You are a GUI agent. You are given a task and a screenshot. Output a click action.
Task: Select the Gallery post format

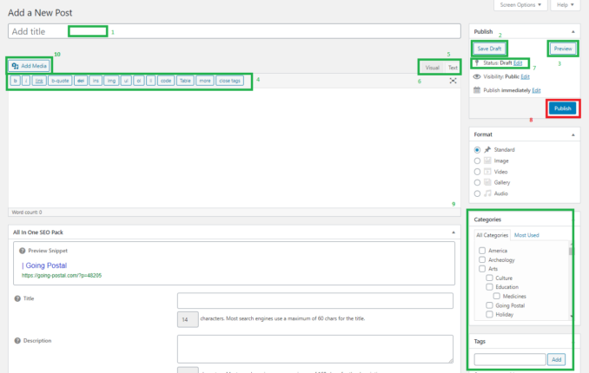pos(477,182)
